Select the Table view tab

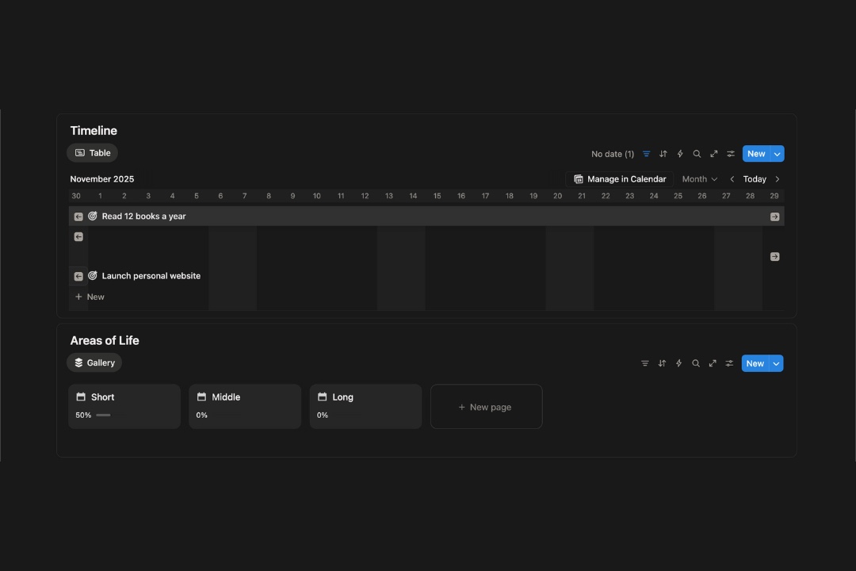tap(93, 153)
